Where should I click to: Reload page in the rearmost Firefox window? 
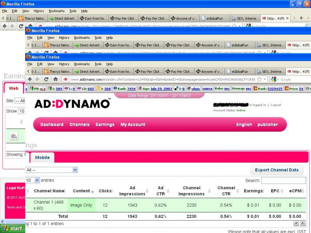[21, 26]
